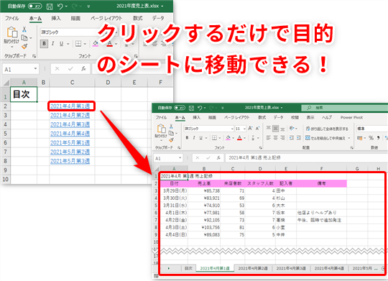Click Comma Style icon in lower-right window

378,138
